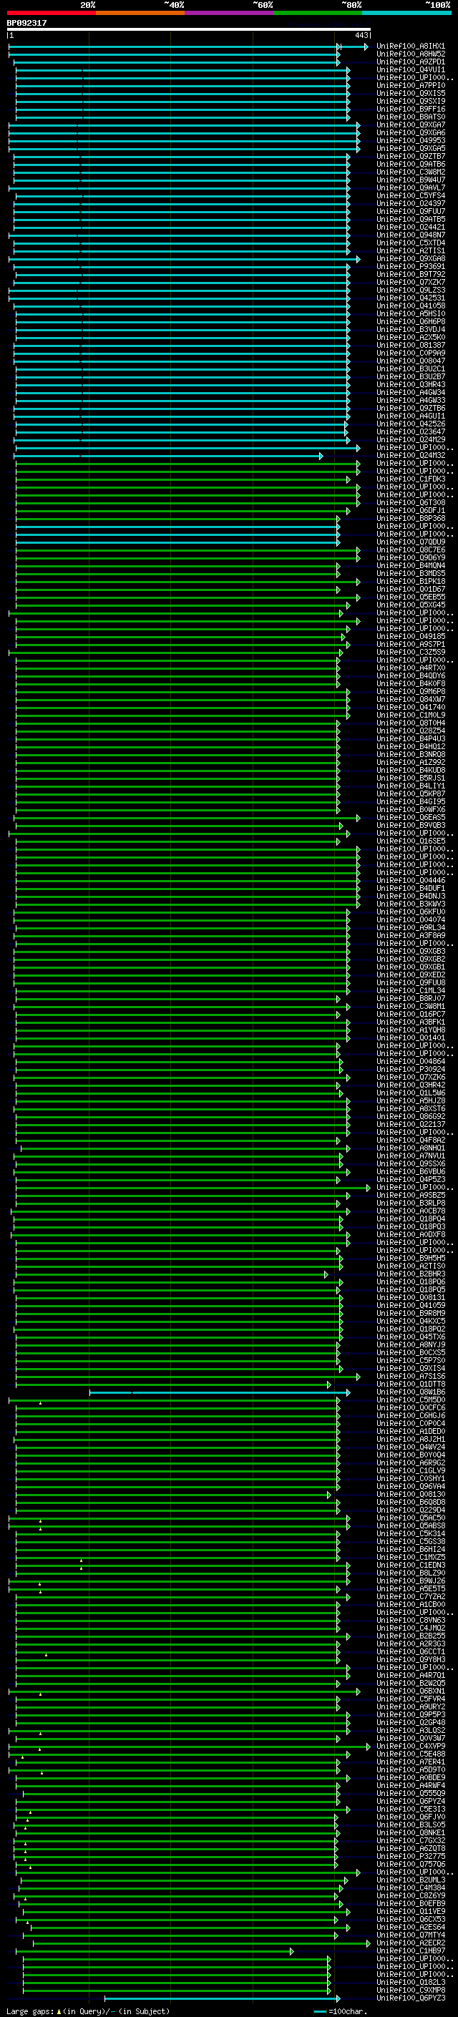Image resolution: width=458 pixels, height=2017 pixels.
Task: Click label UniRef100_Q9M6P8
Action: [x=410, y=692]
